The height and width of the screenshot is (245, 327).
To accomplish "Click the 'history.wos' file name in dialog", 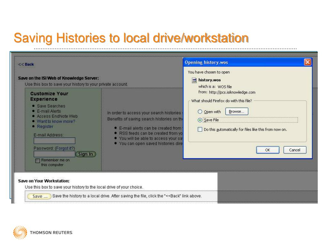I will [209, 80].
